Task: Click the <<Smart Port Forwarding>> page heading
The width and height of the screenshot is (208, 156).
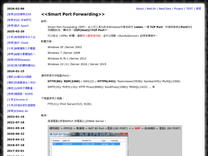Action: pyautogui.click(x=73, y=14)
